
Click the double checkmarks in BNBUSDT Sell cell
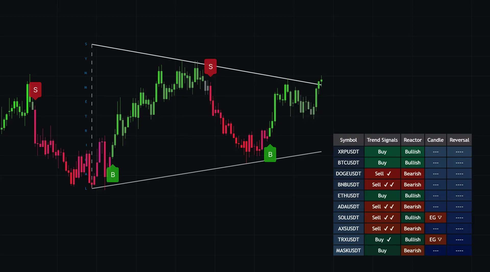tap(389, 185)
